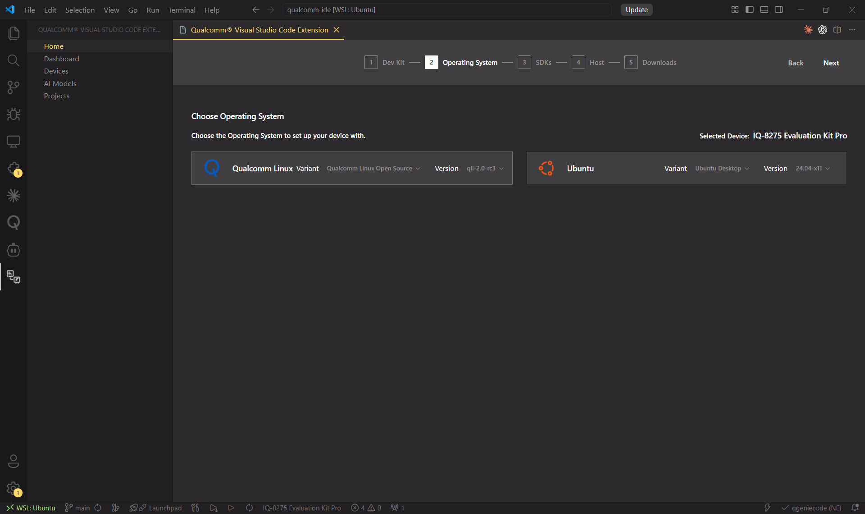This screenshot has height=514, width=865.
Task: Click errors and warnings count in status bar
Action: [366, 508]
